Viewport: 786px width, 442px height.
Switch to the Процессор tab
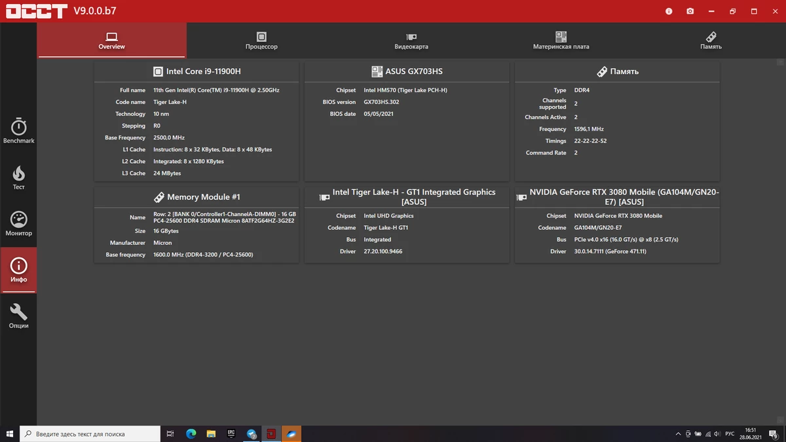[x=261, y=41]
